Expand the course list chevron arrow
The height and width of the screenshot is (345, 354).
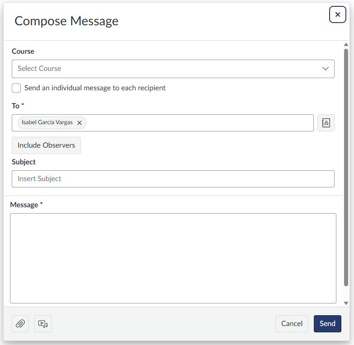click(325, 69)
